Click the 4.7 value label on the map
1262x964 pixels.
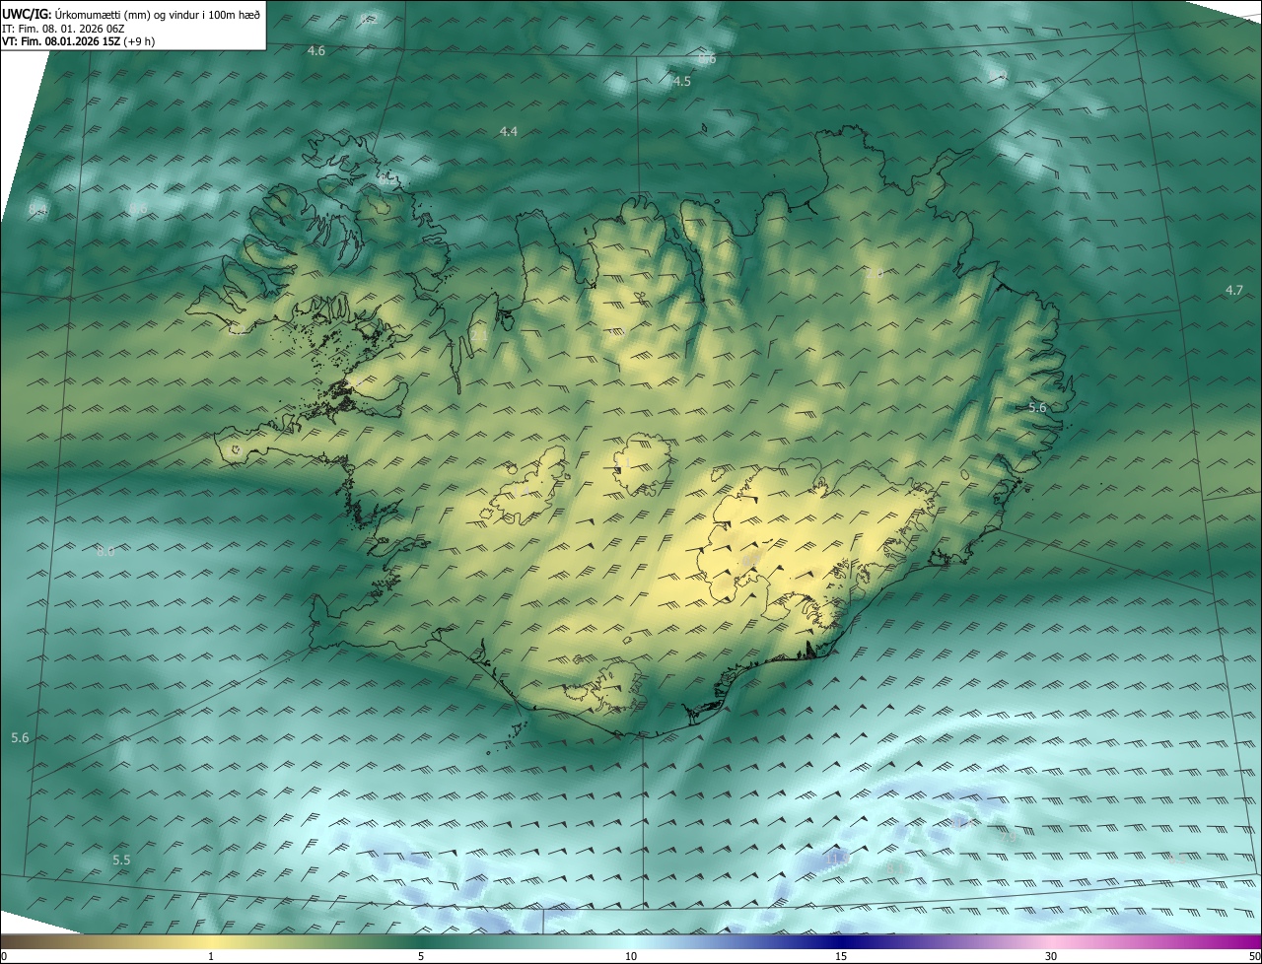coord(1234,290)
